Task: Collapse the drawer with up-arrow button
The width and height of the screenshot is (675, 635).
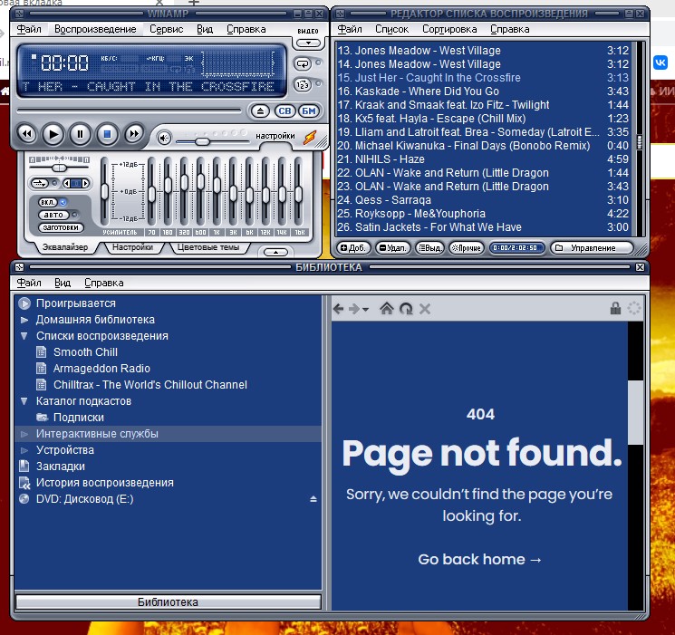Action: coord(275,252)
